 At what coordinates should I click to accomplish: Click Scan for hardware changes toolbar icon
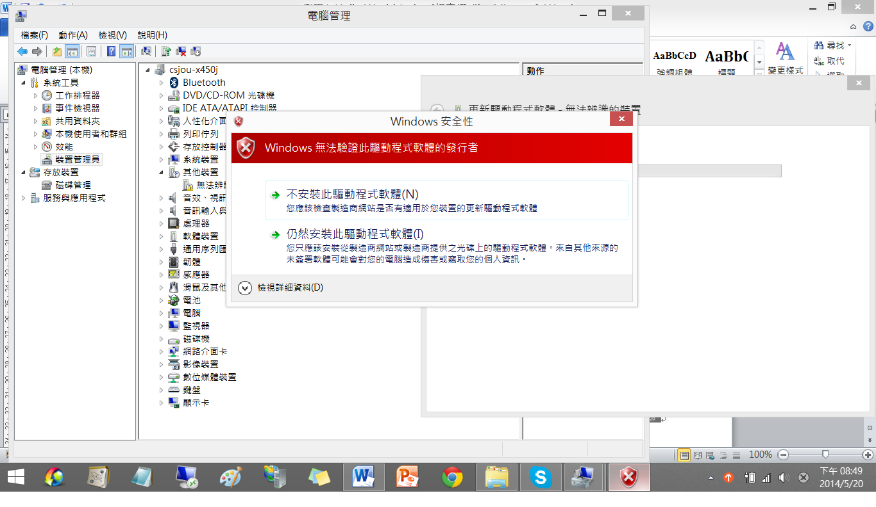pyautogui.click(x=146, y=51)
